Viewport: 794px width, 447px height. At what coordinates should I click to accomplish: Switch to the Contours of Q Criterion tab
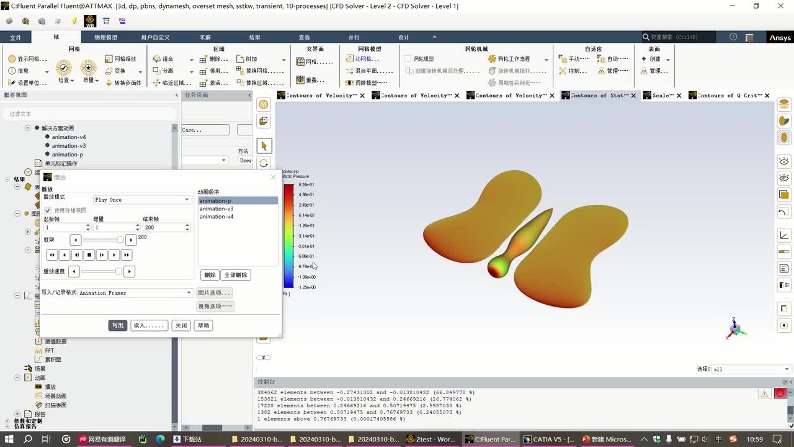point(730,96)
